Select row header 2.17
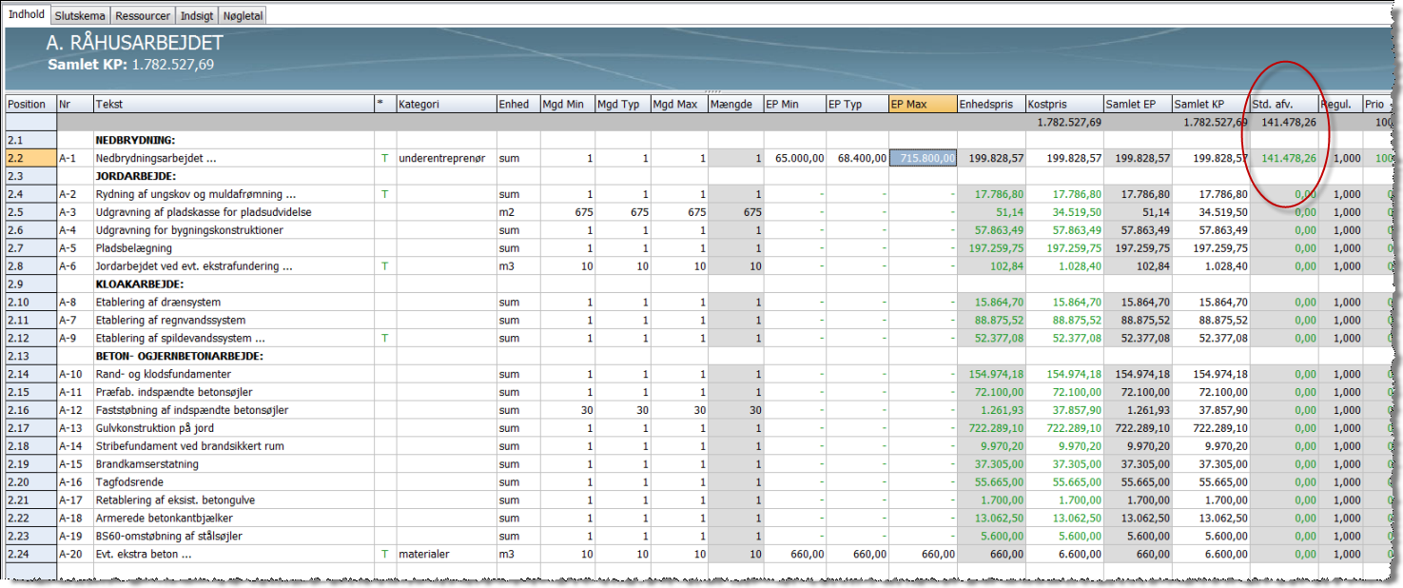Viewport: 1403px width, 588px height. [x=30, y=428]
